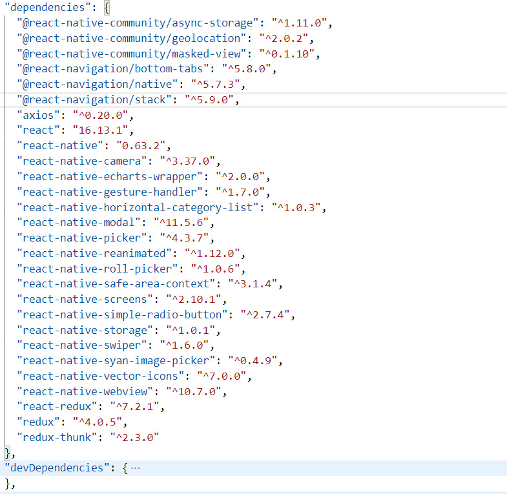The image size is (507, 494).
Task: Click the "^2.7.4" version value
Action: pyautogui.click(x=265, y=315)
